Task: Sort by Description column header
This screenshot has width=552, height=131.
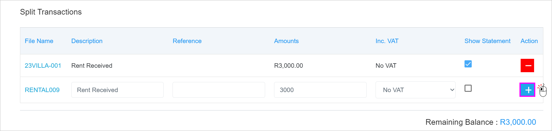Action: click(87, 41)
